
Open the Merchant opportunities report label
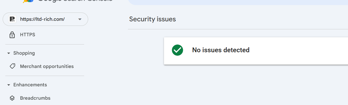[47, 66]
